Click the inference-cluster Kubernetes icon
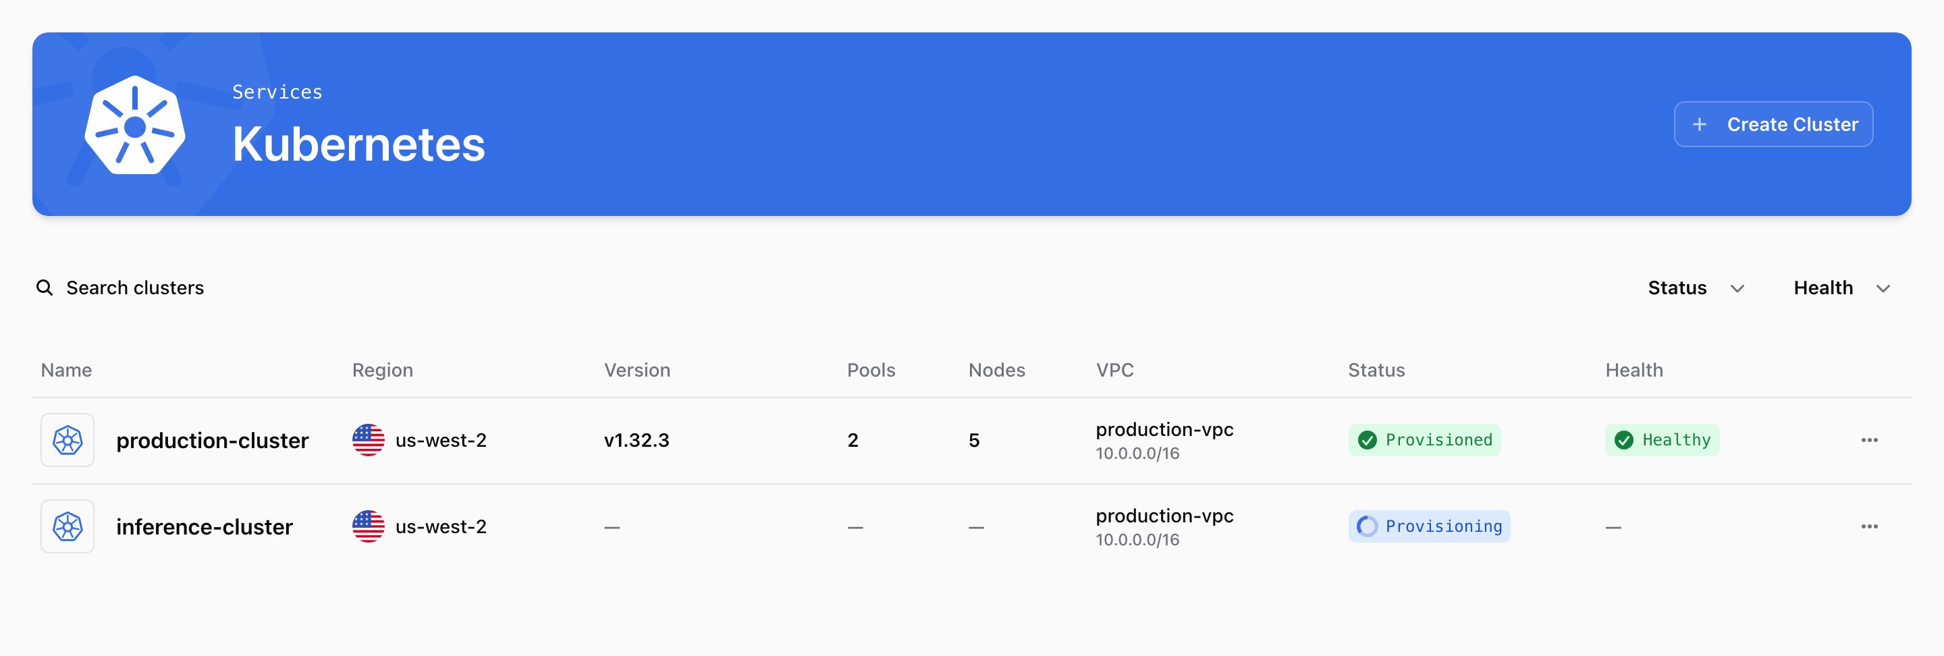Image resolution: width=1944 pixels, height=656 pixels. pos(67,526)
